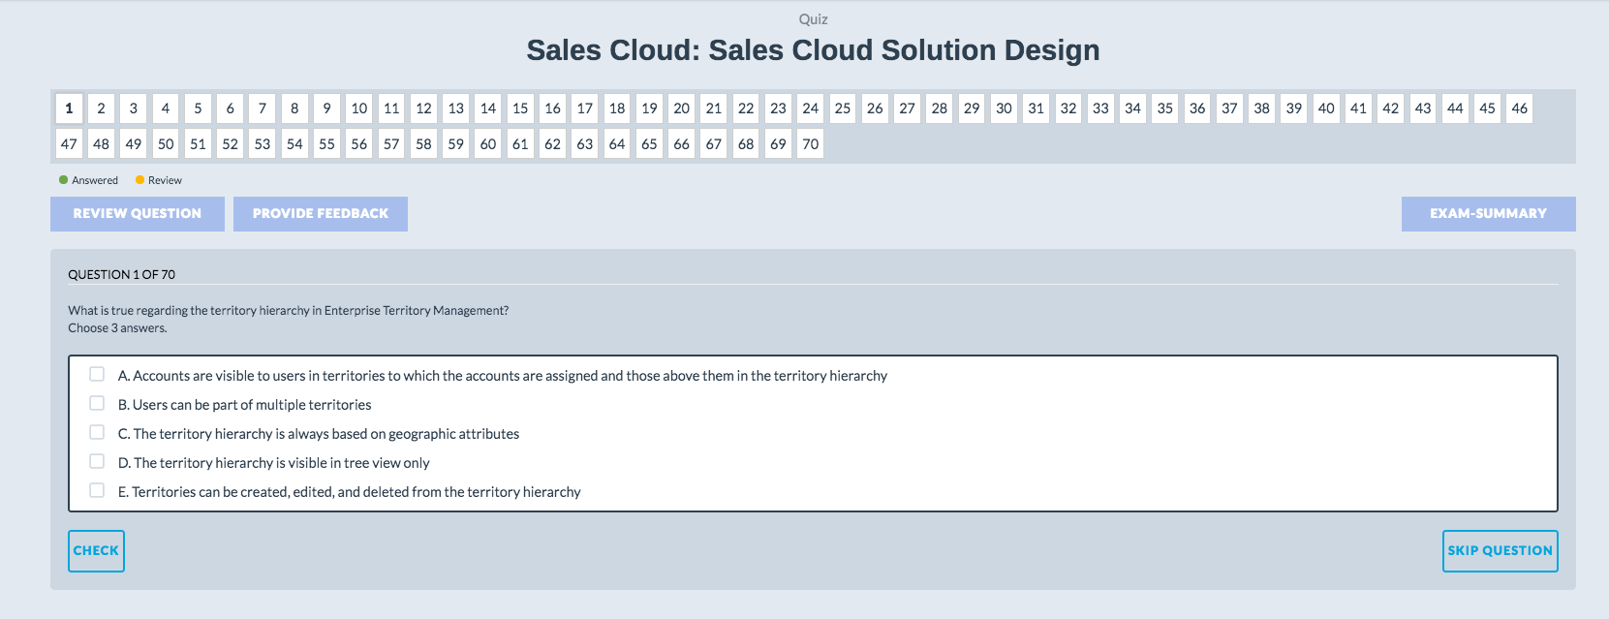This screenshot has height=619, width=1609.
Task: Jump to question 20
Action: point(682,108)
